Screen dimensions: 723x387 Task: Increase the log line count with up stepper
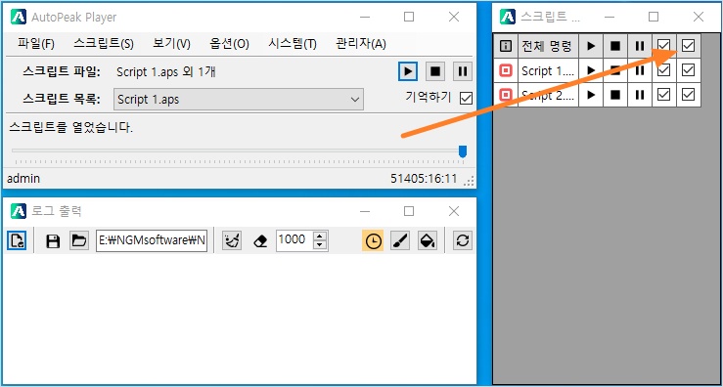[x=320, y=236]
